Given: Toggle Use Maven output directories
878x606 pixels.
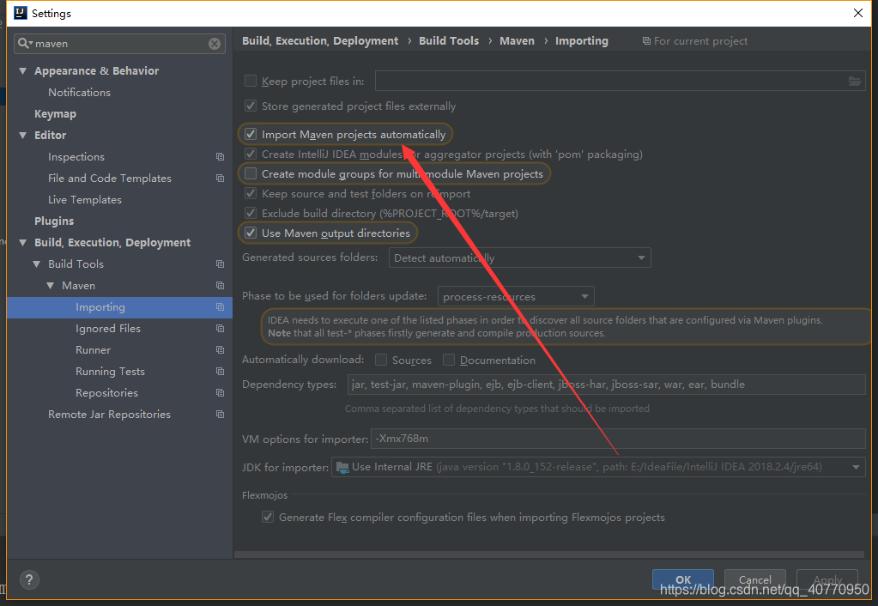Looking at the screenshot, I should pyautogui.click(x=251, y=233).
